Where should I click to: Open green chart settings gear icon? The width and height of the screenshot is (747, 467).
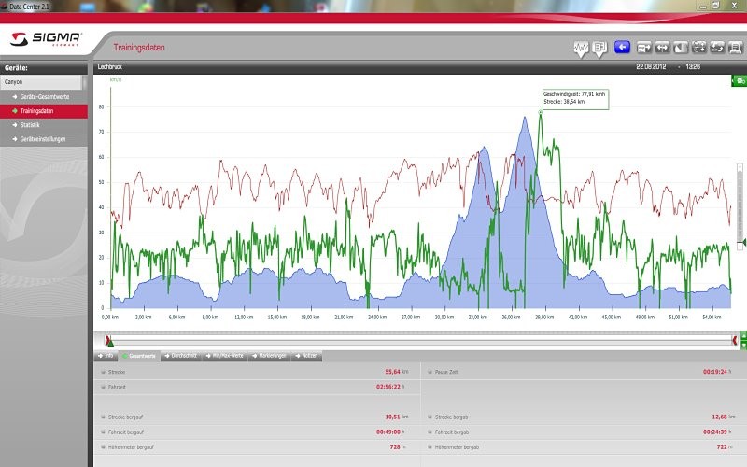739,81
